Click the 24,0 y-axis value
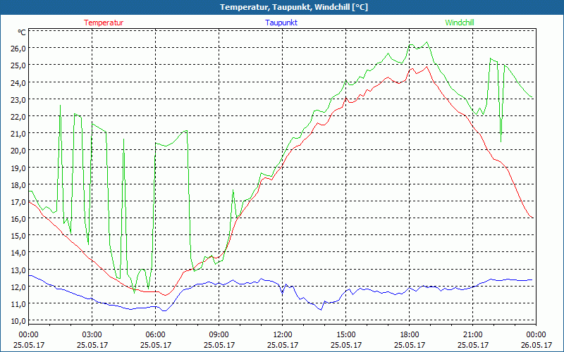The width and height of the screenshot is (564, 352). click(x=18, y=82)
